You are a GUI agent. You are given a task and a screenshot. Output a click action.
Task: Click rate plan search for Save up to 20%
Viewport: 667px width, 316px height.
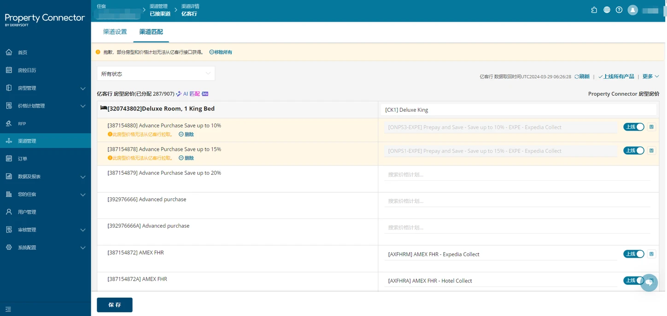pos(517,174)
